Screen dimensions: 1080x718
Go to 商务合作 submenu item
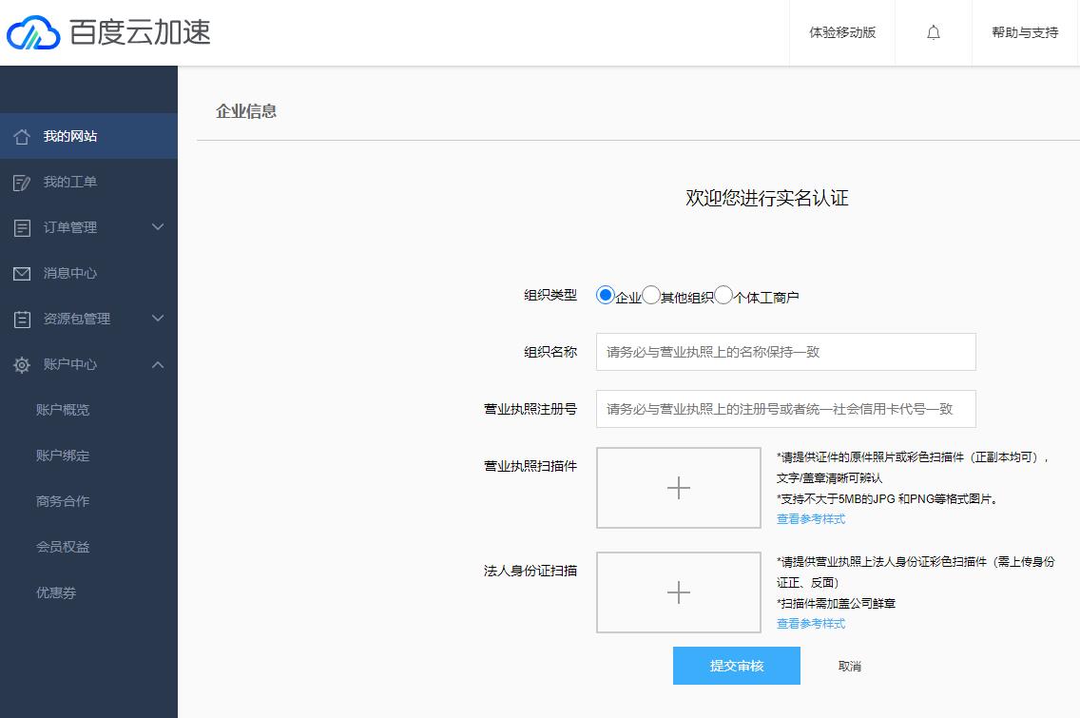pyautogui.click(x=63, y=501)
